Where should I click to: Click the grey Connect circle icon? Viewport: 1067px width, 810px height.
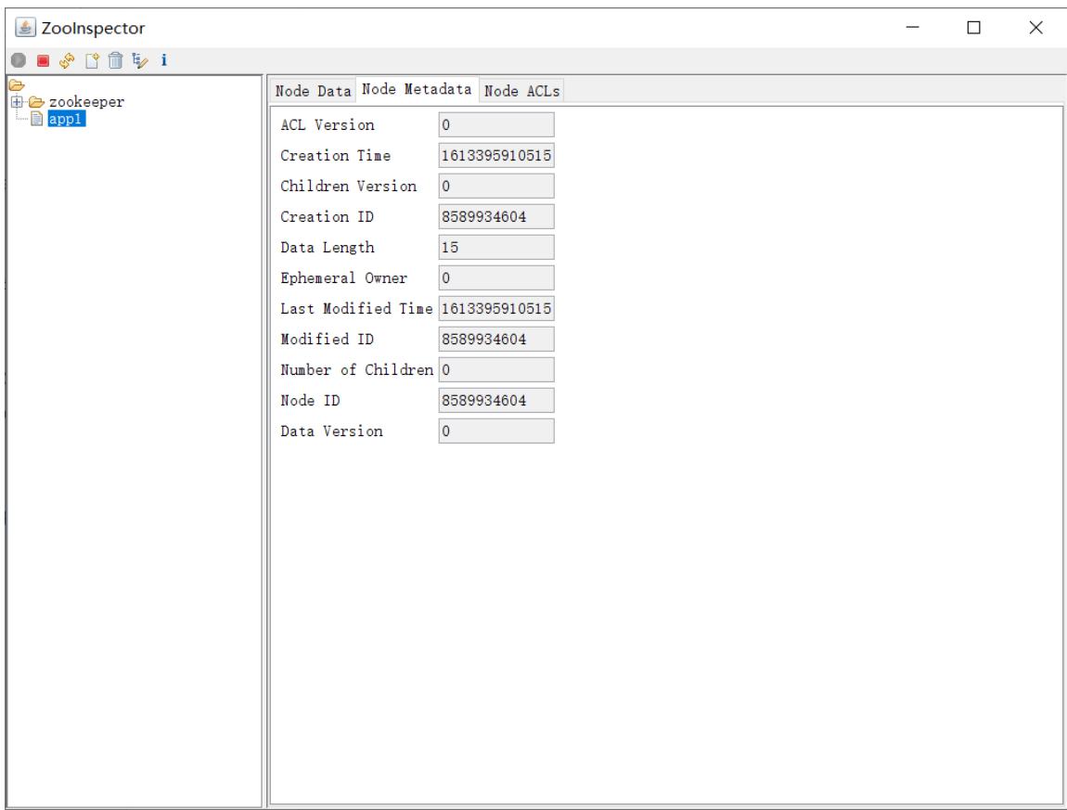19,60
